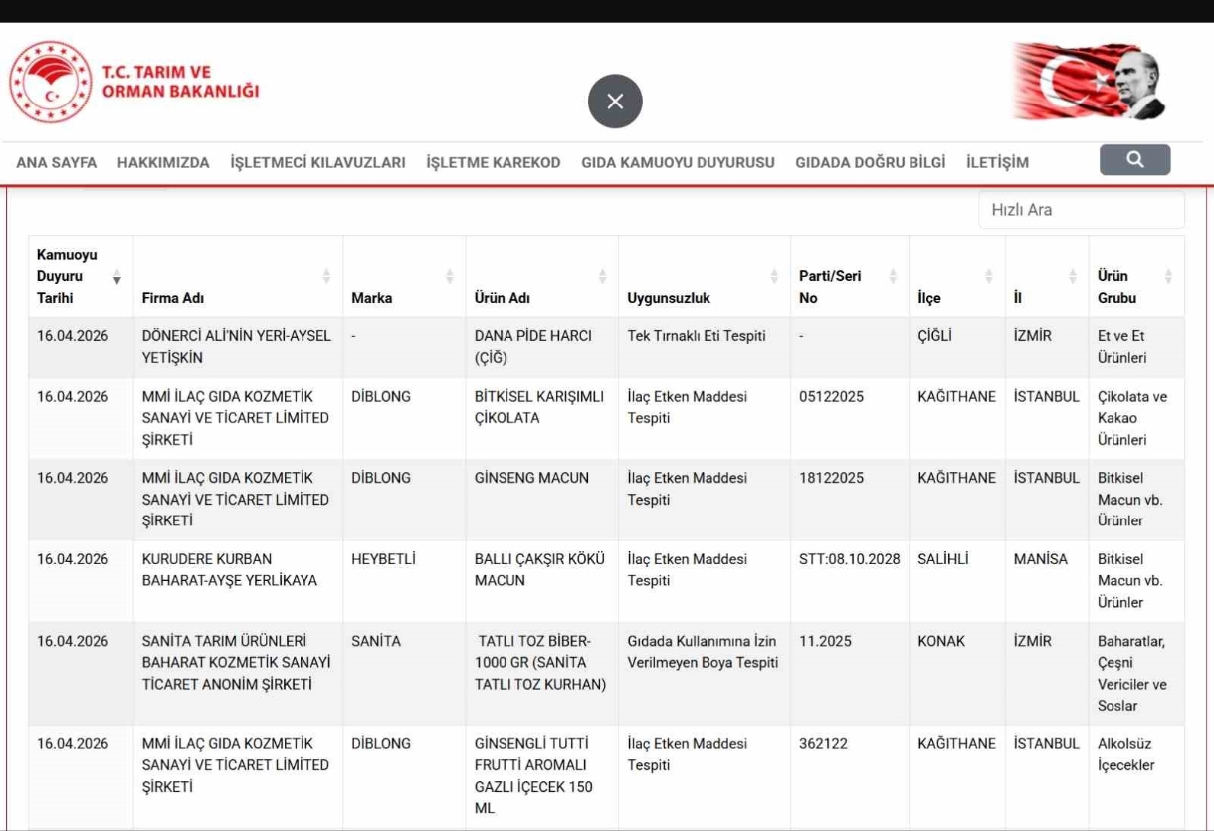Image resolution: width=1214 pixels, height=831 pixels.
Task: Sort table by Marka column
Action: (450, 277)
